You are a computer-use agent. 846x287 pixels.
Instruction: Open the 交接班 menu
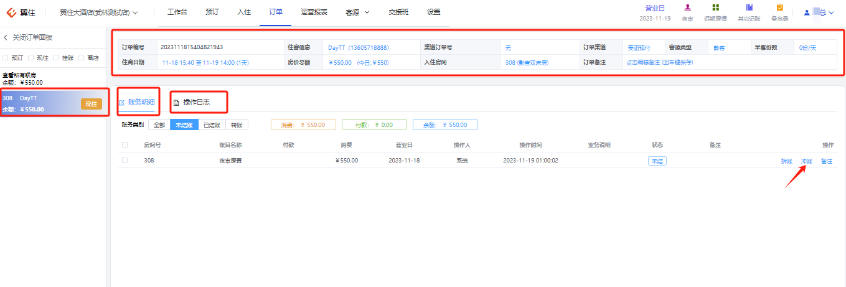[398, 12]
